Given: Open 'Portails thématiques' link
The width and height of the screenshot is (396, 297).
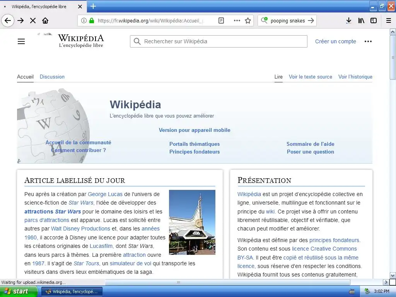Looking at the screenshot, I should (x=195, y=144).
